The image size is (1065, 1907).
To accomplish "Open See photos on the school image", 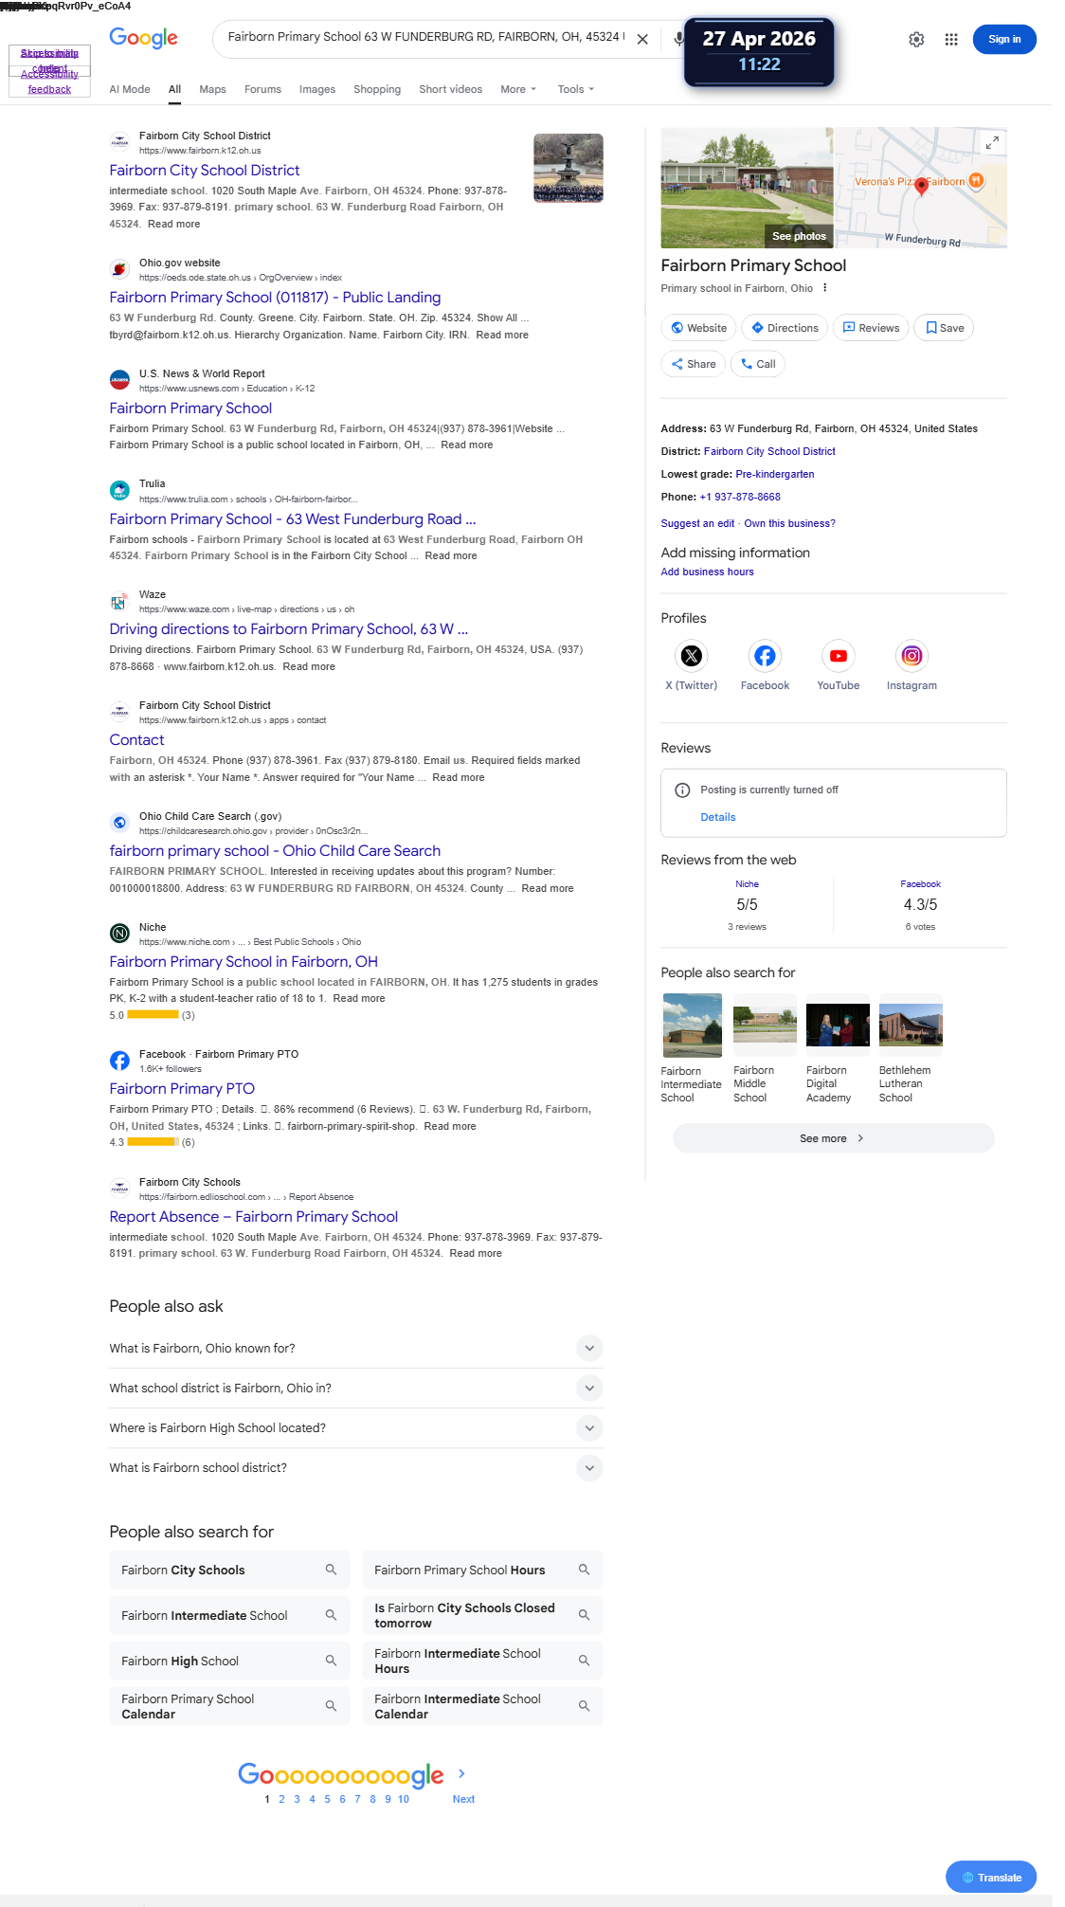I will tap(799, 236).
